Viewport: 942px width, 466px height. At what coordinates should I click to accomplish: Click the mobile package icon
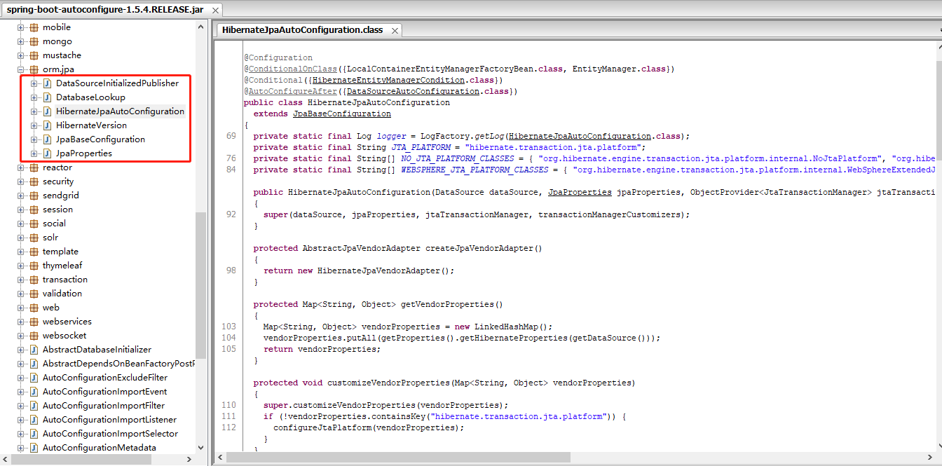pos(34,27)
